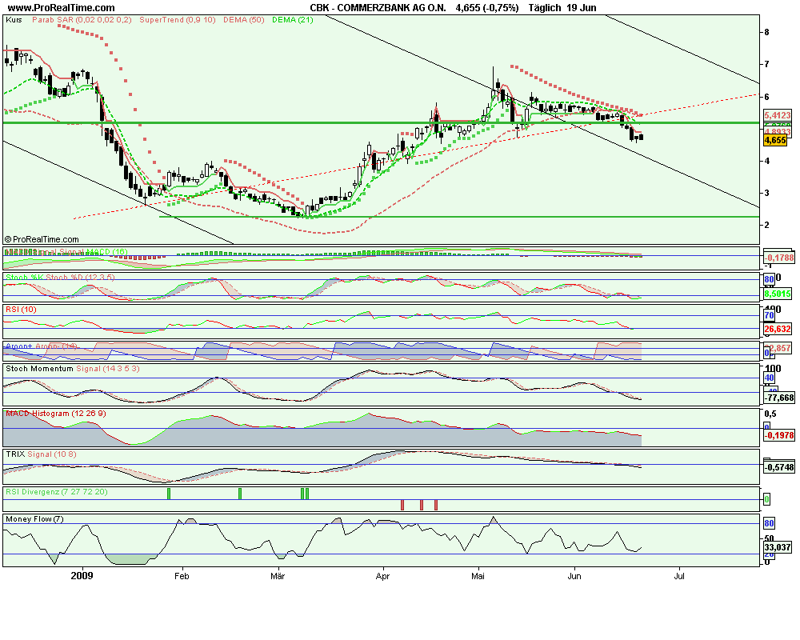Click price axis label 8
The image size is (800, 640).
click(766, 32)
